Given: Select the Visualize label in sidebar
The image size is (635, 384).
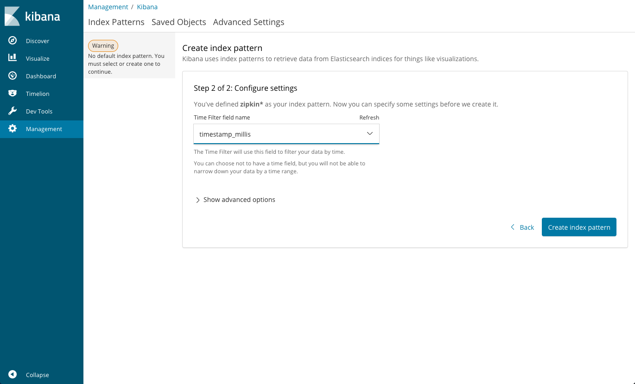Looking at the screenshot, I should point(38,58).
